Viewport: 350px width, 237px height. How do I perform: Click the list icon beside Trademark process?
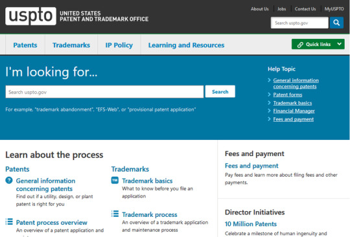click(115, 214)
